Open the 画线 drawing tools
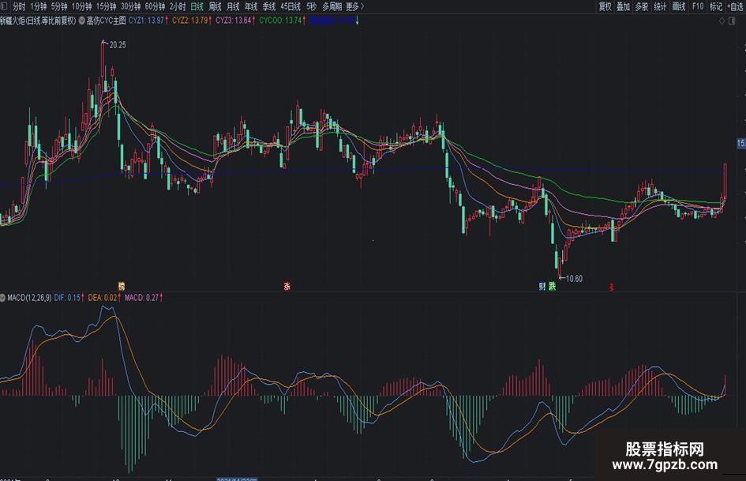The width and height of the screenshot is (746, 481). tap(679, 6)
